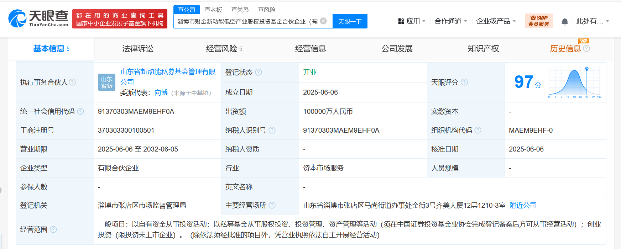Open the notification bell

[x=564, y=22]
